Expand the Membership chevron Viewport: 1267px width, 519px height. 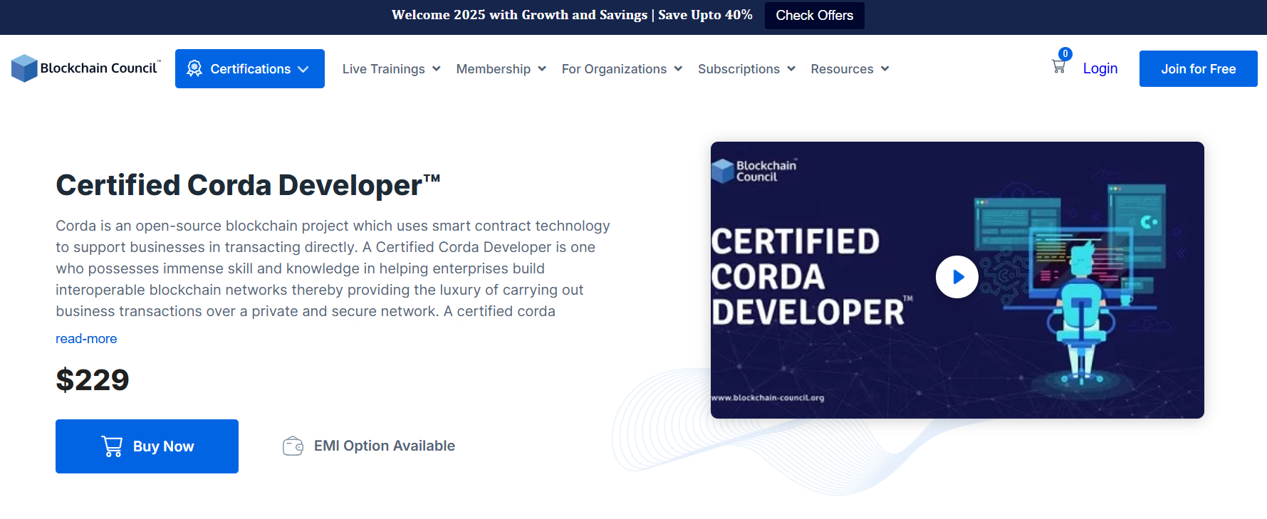(542, 68)
